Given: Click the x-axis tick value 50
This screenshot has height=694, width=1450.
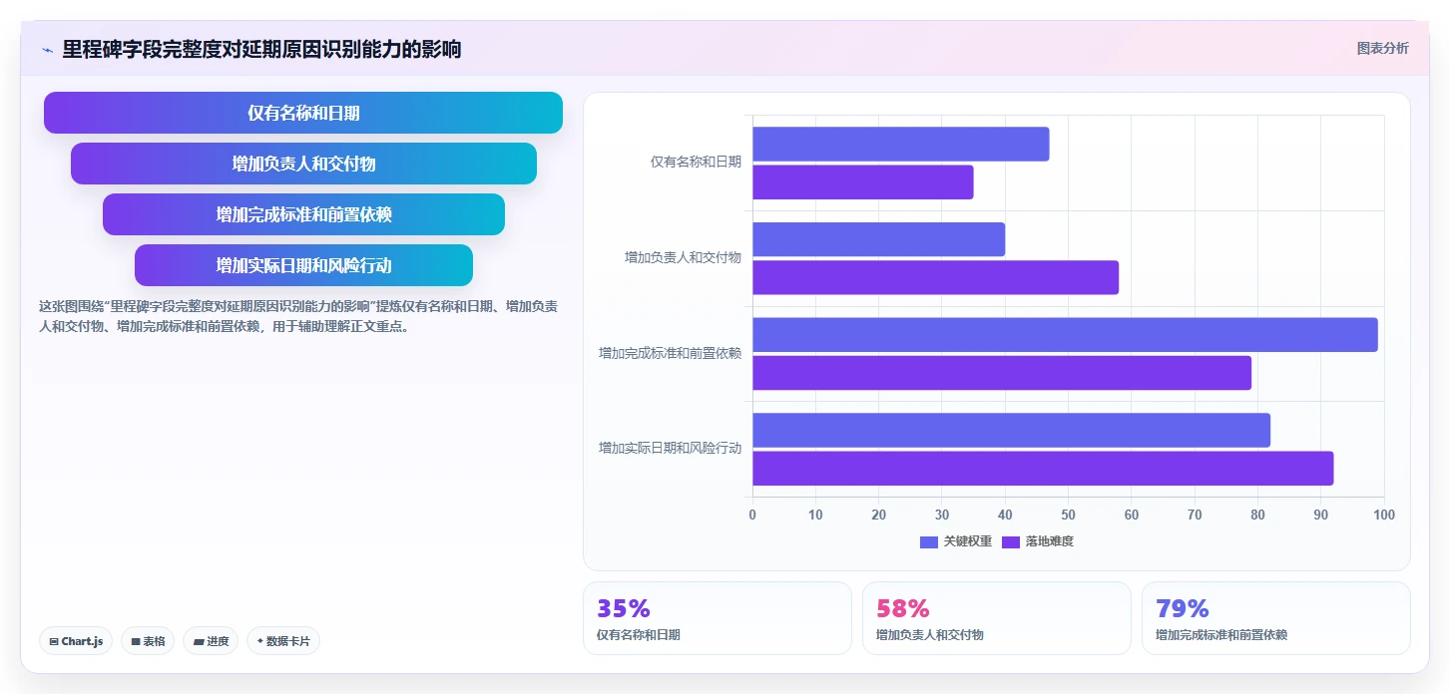Looking at the screenshot, I should (1068, 515).
